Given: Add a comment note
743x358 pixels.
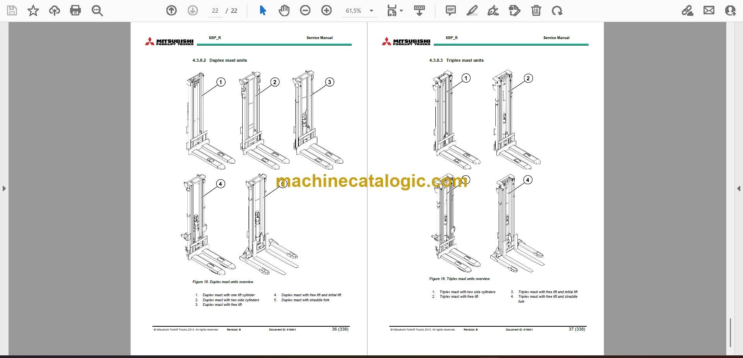Looking at the screenshot, I should point(451,10).
